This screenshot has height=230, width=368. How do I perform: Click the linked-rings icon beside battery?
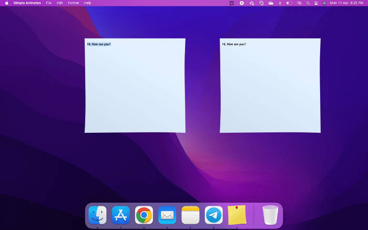[x=299, y=3]
